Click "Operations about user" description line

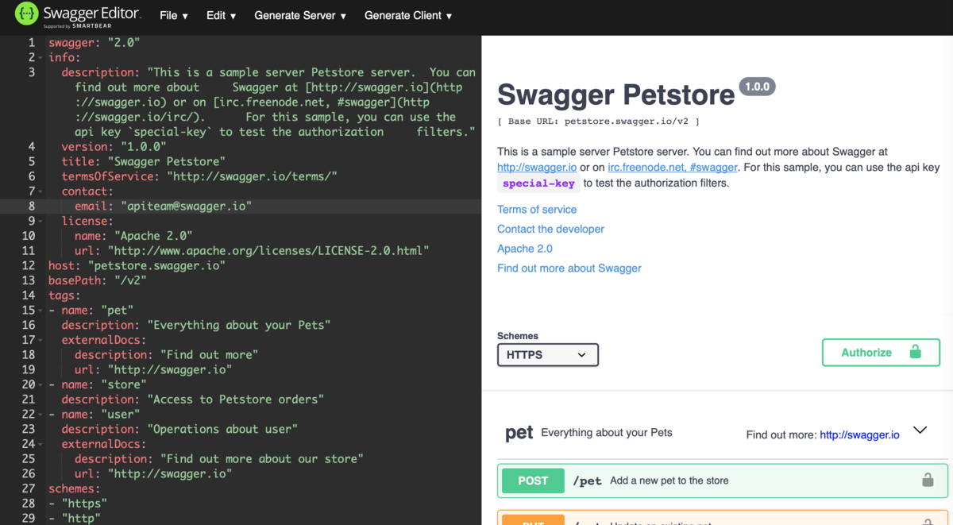[x=179, y=429]
